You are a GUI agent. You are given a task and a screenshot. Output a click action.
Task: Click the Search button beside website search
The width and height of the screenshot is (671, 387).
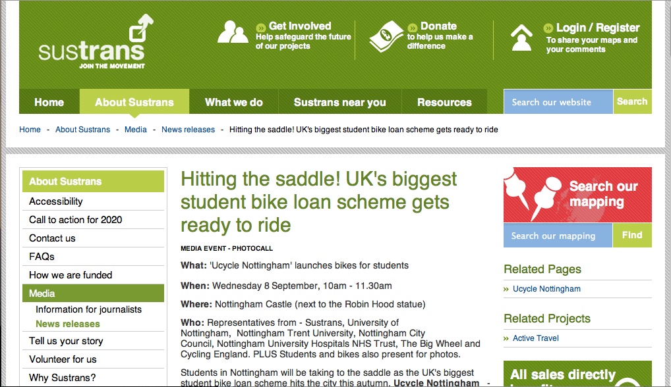[x=632, y=101]
